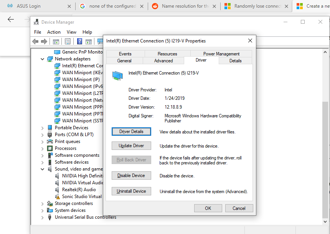Expand the System devices node
330x234 pixels.
point(42,210)
